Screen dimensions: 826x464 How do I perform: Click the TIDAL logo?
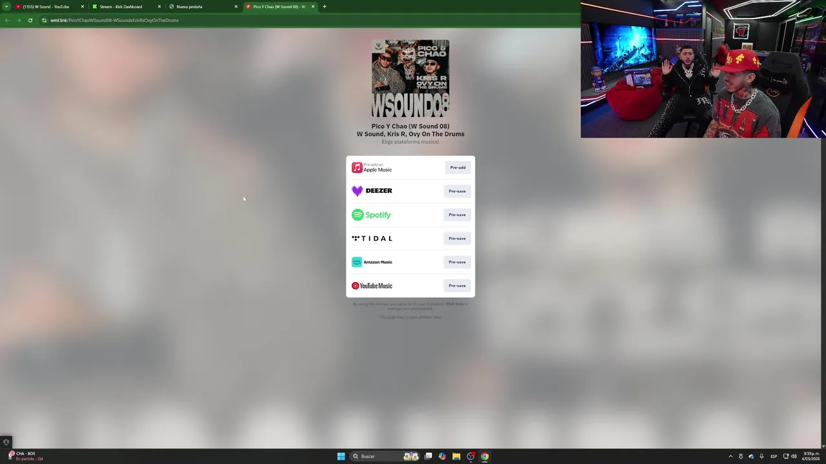[x=372, y=238]
